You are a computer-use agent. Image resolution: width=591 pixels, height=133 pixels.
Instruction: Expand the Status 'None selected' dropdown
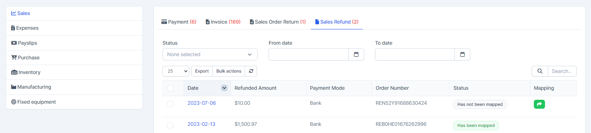(x=210, y=54)
